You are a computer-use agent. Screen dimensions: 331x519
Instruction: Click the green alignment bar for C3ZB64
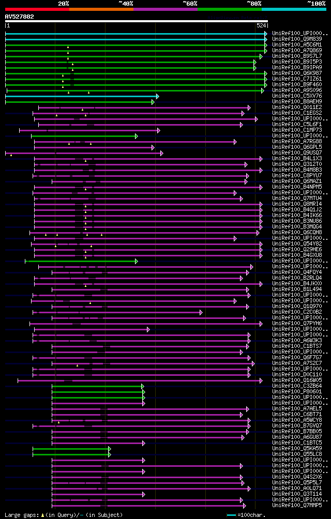[97, 386]
